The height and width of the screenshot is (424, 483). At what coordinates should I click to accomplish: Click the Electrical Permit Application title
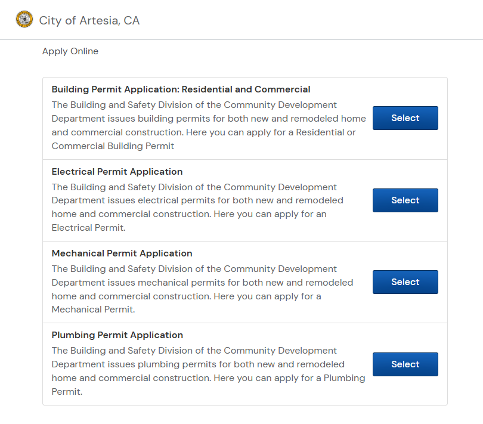point(117,172)
